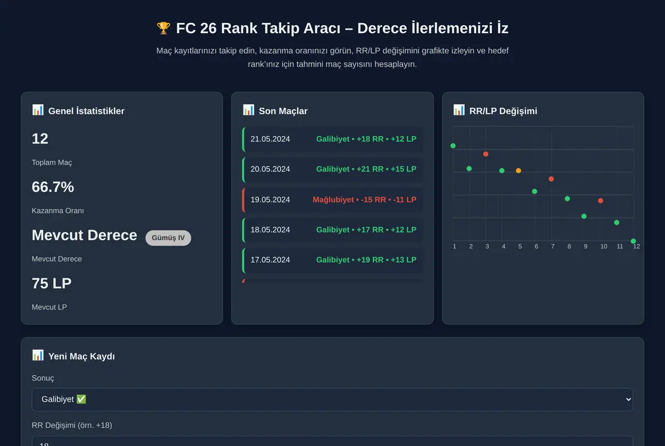
Task: Click the Gümüş IV rank badge
Action: pyautogui.click(x=168, y=238)
